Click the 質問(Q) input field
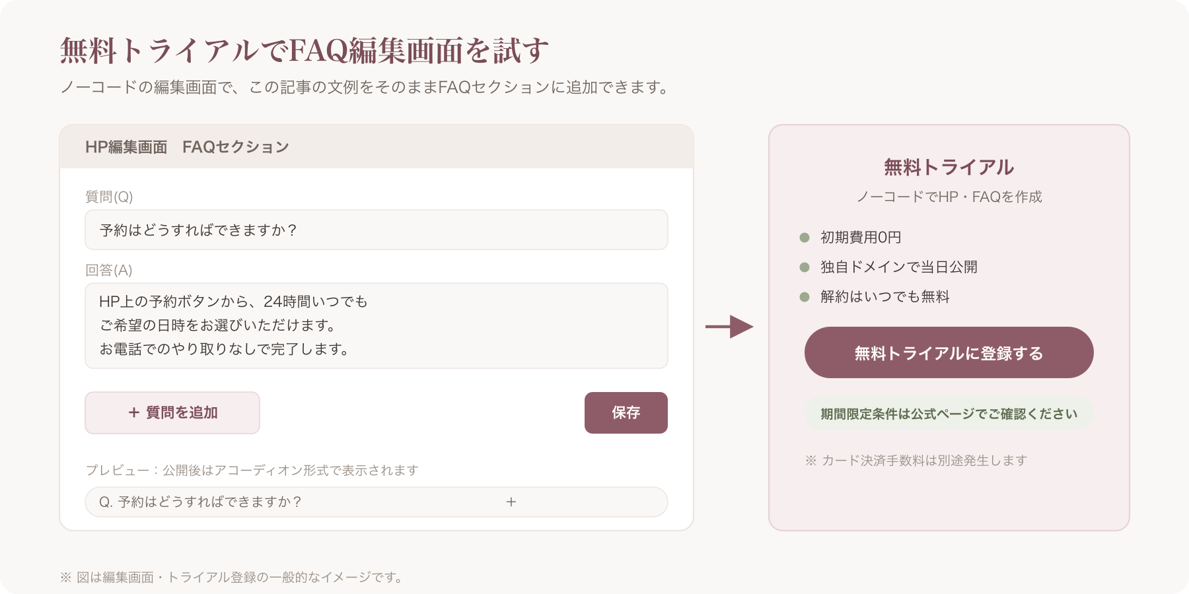This screenshot has height=594, width=1189. coord(377,230)
